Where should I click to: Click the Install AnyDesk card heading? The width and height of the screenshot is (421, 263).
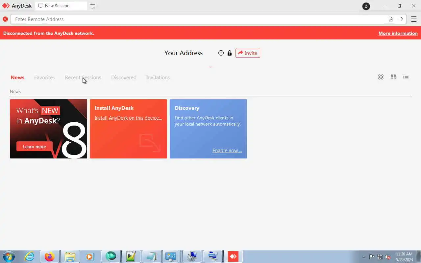pyautogui.click(x=114, y=108)
